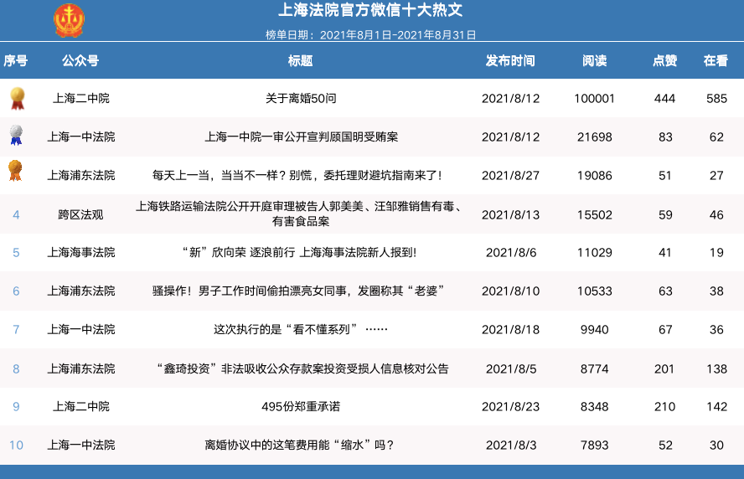This screenshot has width=744, height=479.
Task: Open article 鑫琦投资 核对公告
Action: (302, 368)
